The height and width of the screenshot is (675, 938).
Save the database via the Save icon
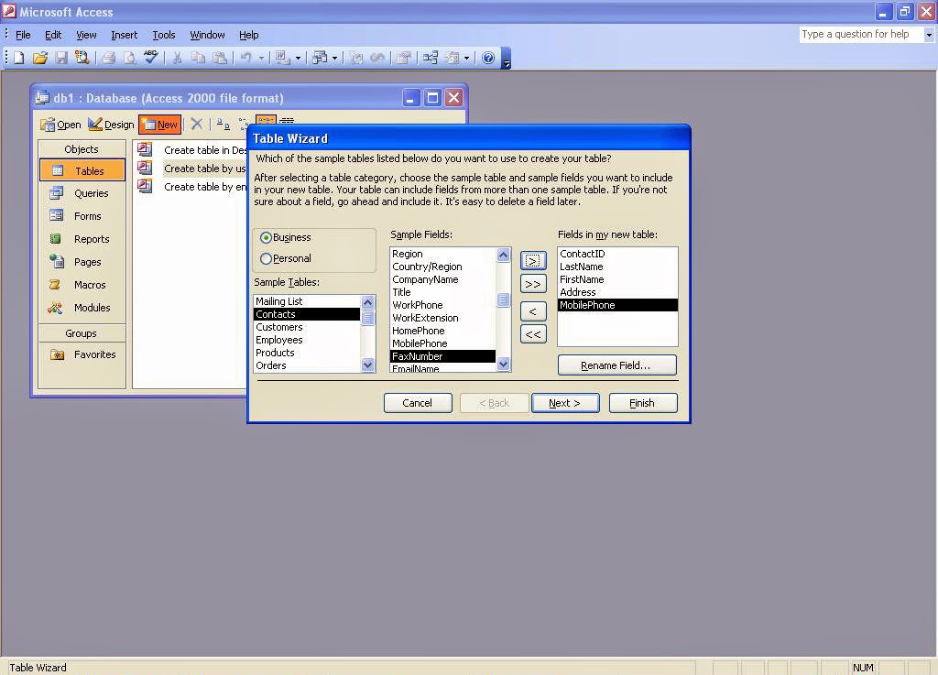click(61, 57)
